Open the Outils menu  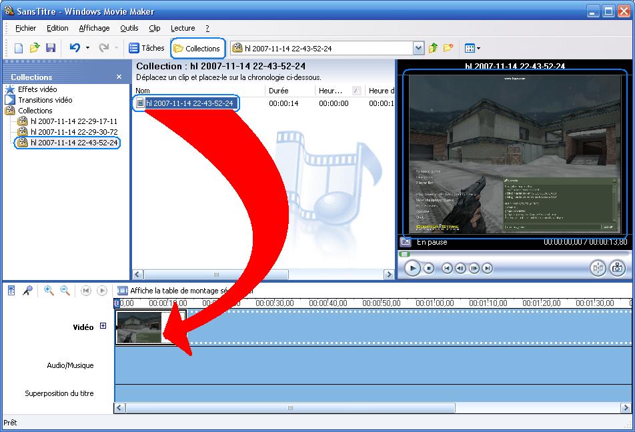click(129, 28)
